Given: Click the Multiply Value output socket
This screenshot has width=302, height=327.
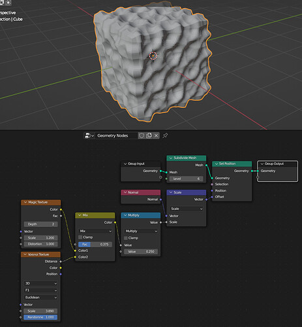Looking at the screenshot, I should 160,222.
